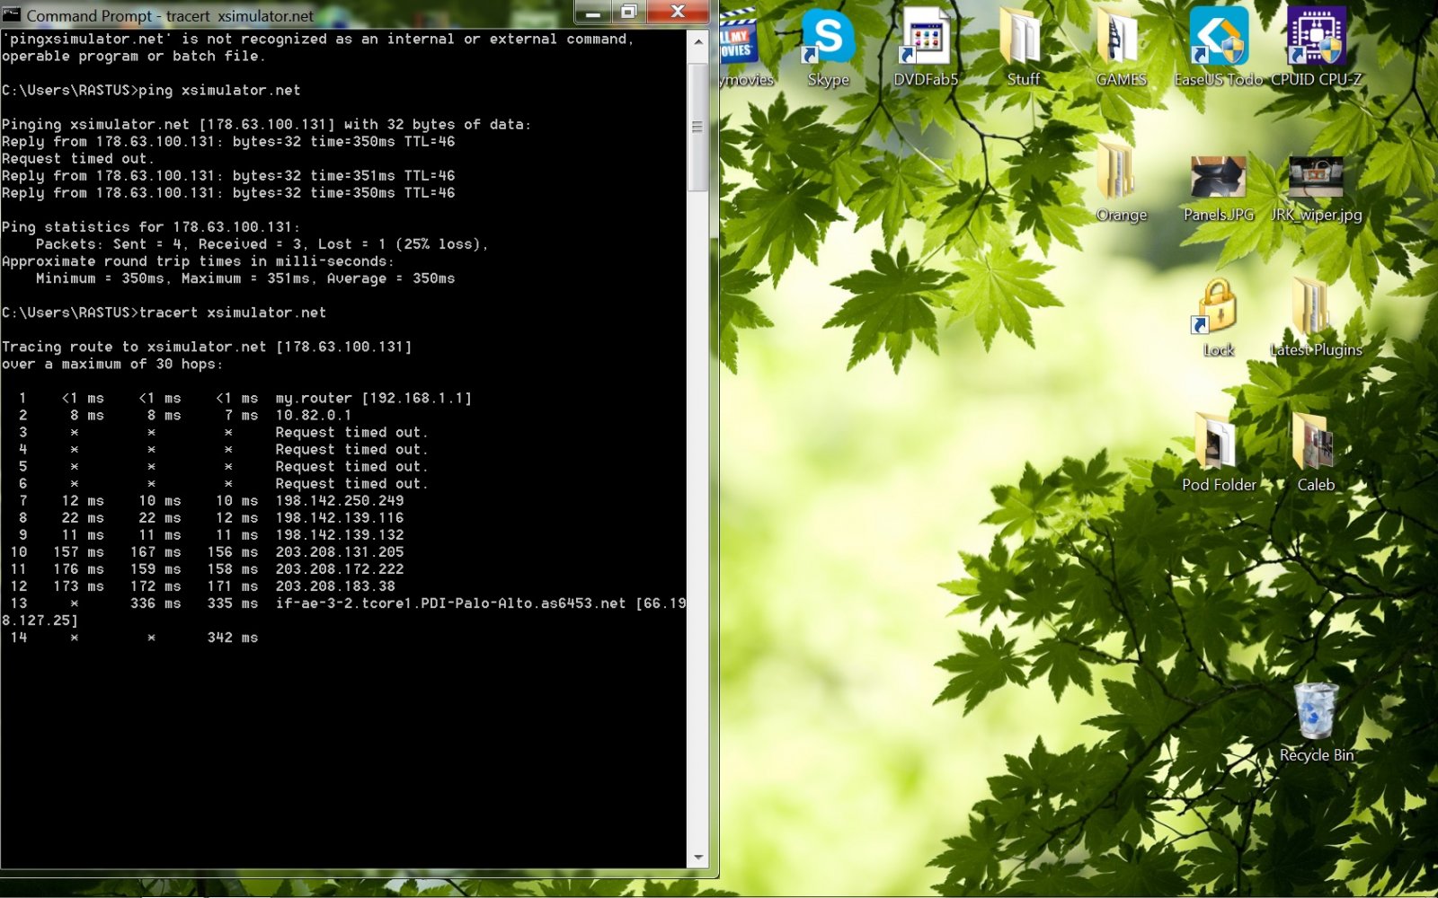Click the Command Prompt scroll down arrow
Image resolution: width=1438 pixels, height=898 pixels.
pos(698,858)
